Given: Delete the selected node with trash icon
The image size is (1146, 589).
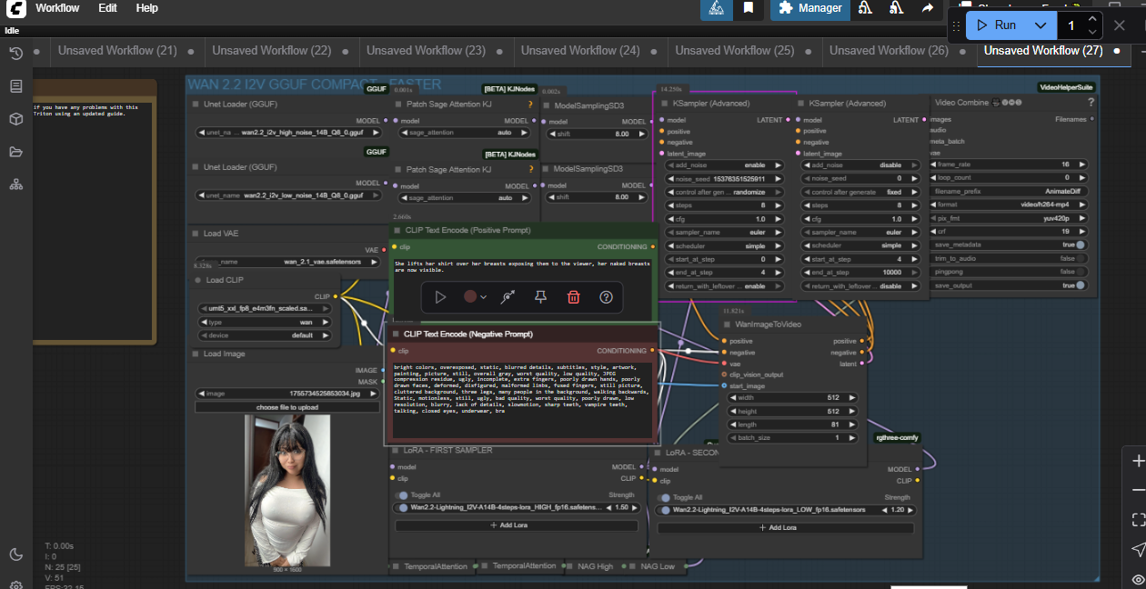Looking at the screenshot, I should coord(573,297).
